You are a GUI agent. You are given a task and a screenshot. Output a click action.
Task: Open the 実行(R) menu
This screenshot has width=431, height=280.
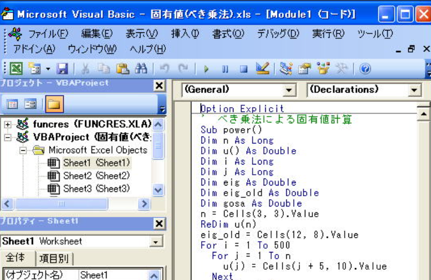click(328, 34)
